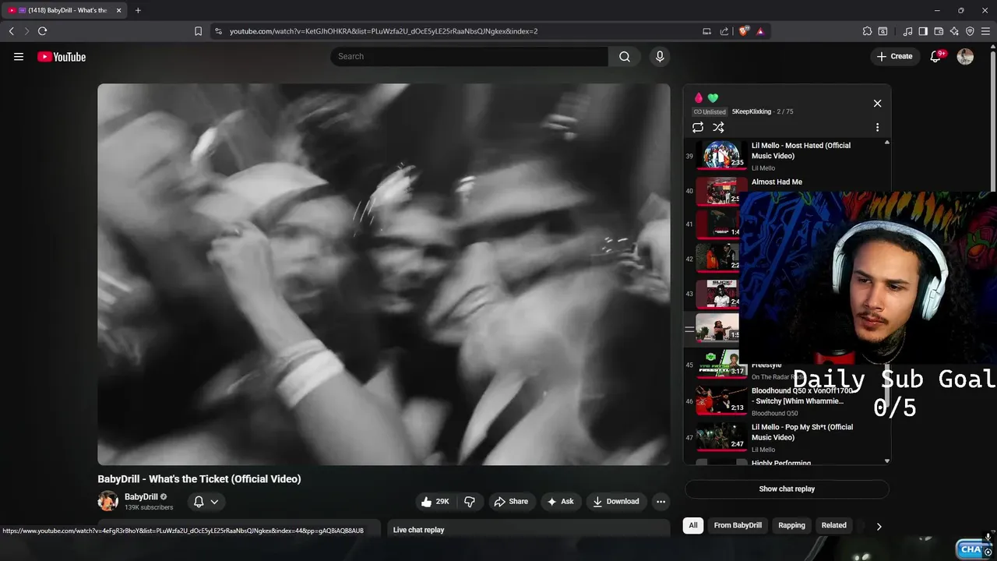997x561 pixels.
Task: Click the video player to pause
Action: pyautogui.click(x=383, y=274)
